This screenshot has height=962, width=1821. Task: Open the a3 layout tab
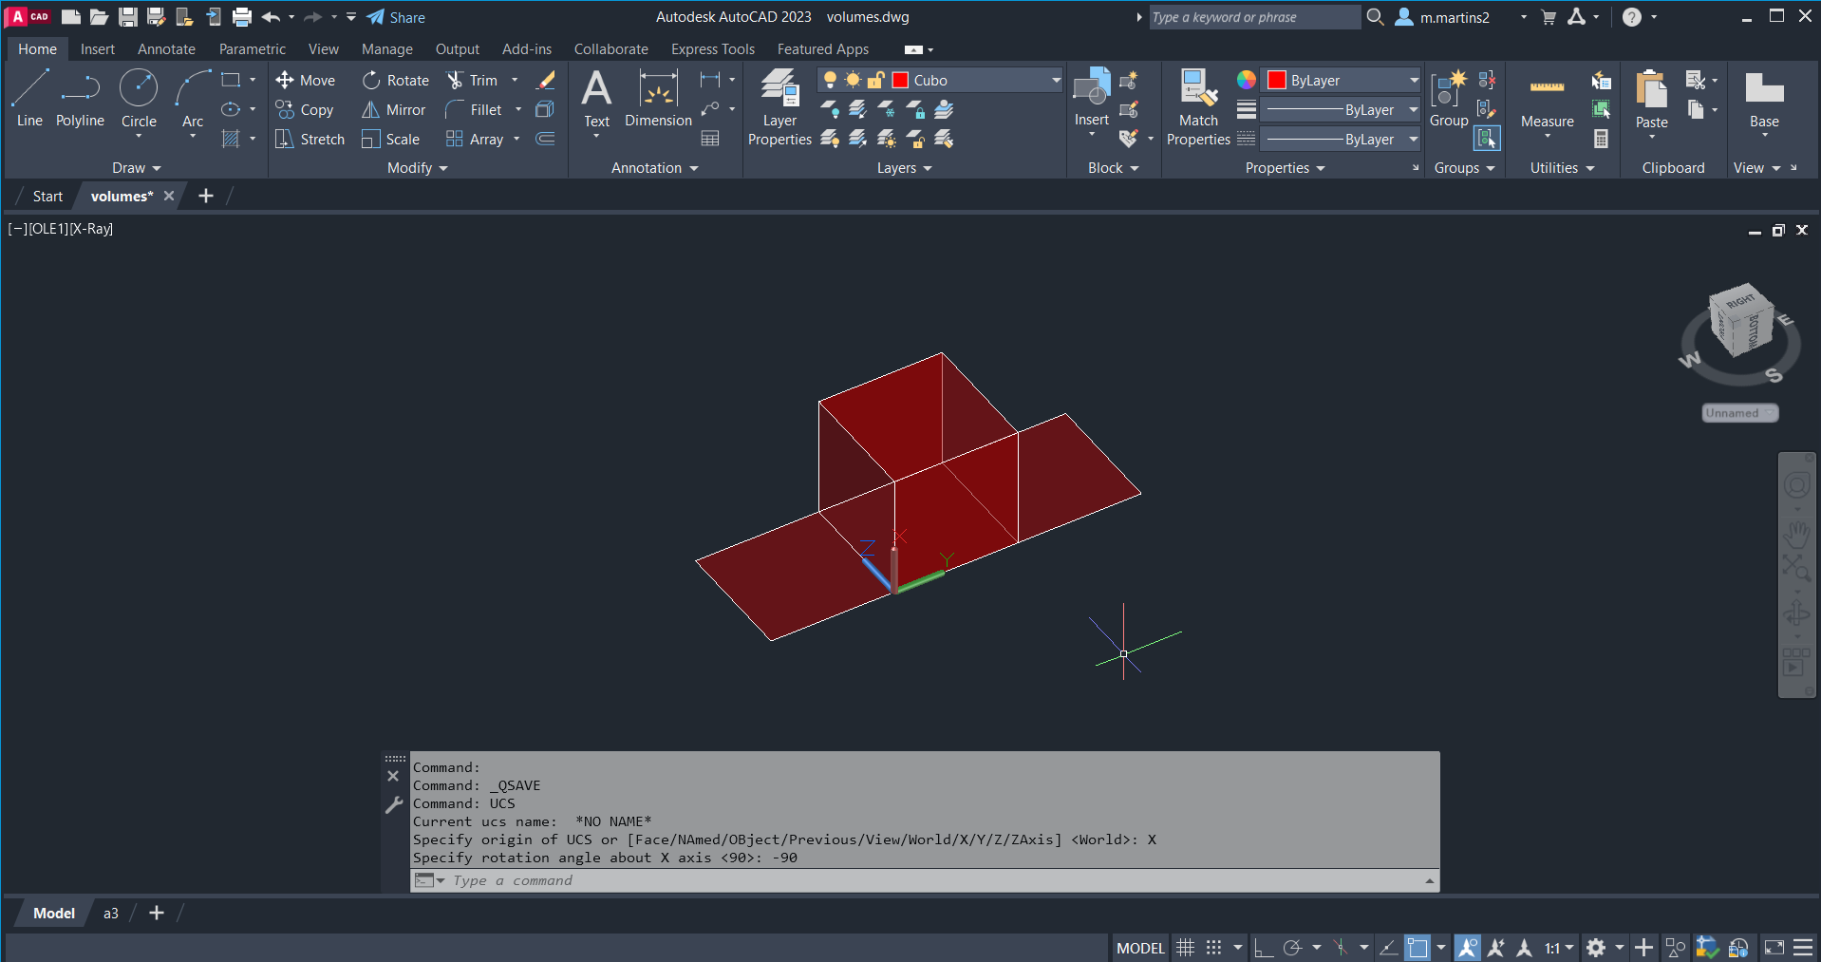click(x=111, y=914)
